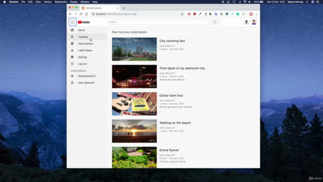Image resolution: width=323 pixels, height=182 pixels.
Task: Open the Chrome app menu
Action: [x=14, y=2]
